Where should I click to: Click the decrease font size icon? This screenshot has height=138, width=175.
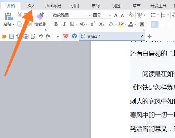(123, 15)
